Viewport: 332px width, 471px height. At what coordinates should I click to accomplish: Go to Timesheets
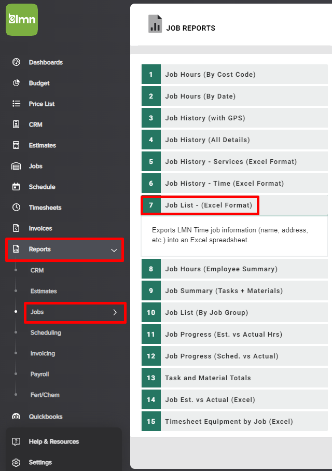pyautogui.click(x=45, y=207)
